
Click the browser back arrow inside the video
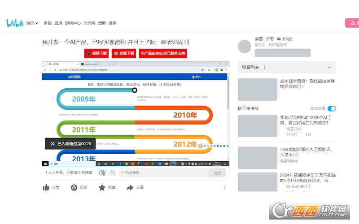(x=45, y=70)
